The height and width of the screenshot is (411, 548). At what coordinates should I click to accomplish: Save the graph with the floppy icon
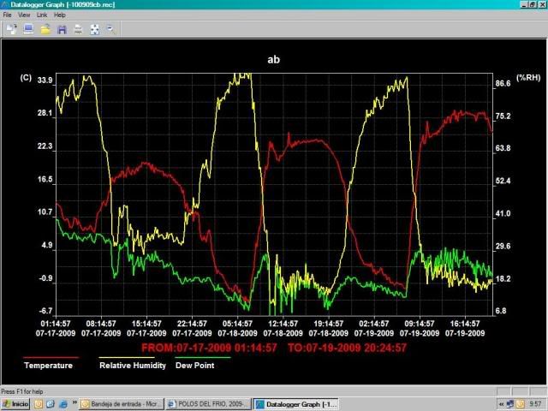click(x=62, y=29)
